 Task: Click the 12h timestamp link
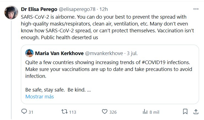(x=104, y=9)
